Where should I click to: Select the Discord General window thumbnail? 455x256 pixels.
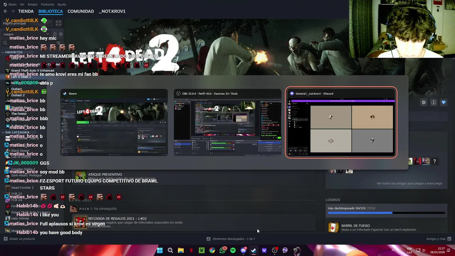point(341,123)
